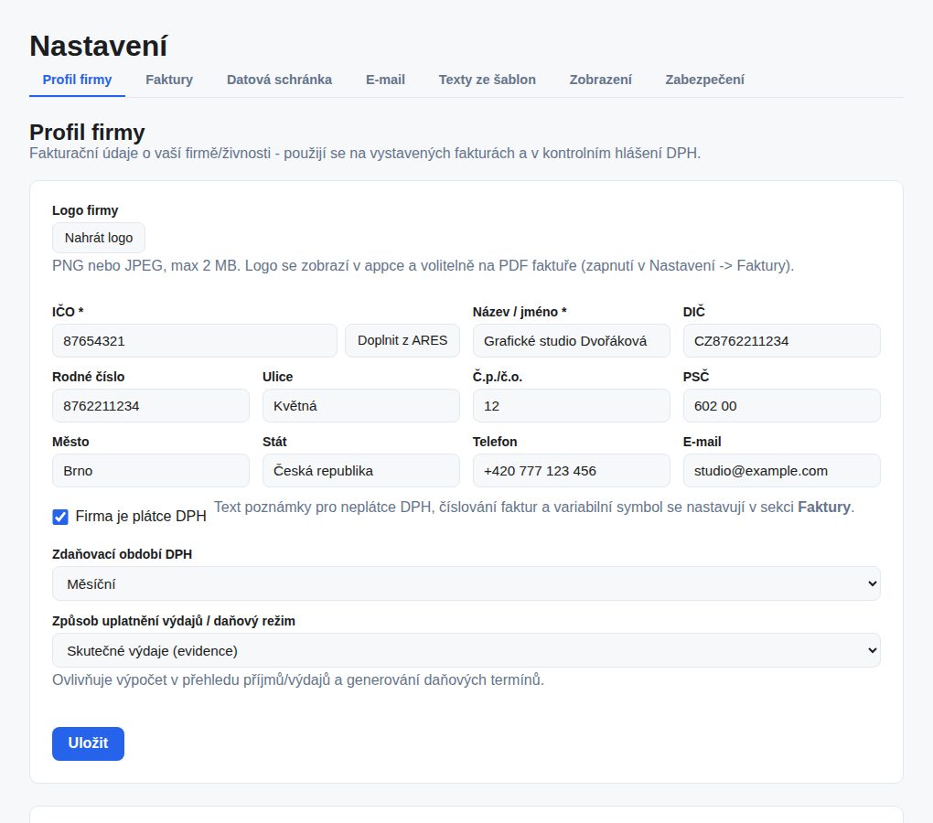Switch to the Zobrazení tab
The width and height of the screenshot is (933, 823).
pyautogui.click(x=600, y=80)
